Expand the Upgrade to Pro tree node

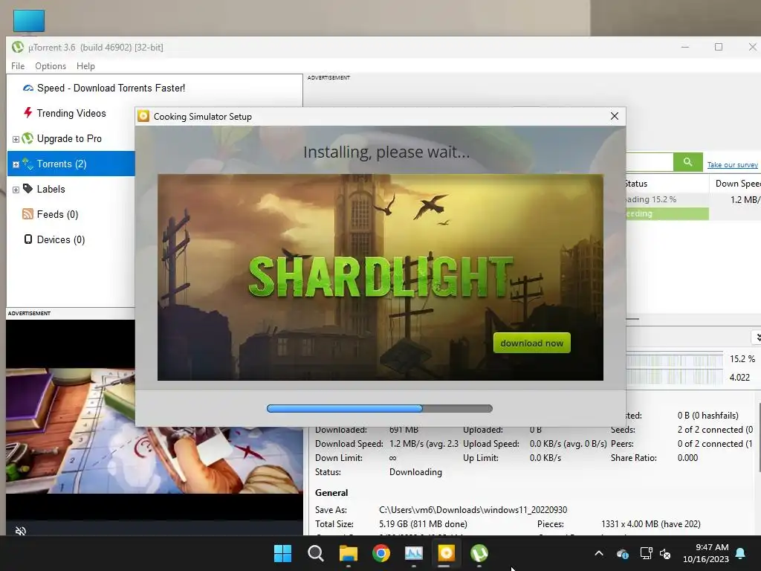click(x=16, y=139)
